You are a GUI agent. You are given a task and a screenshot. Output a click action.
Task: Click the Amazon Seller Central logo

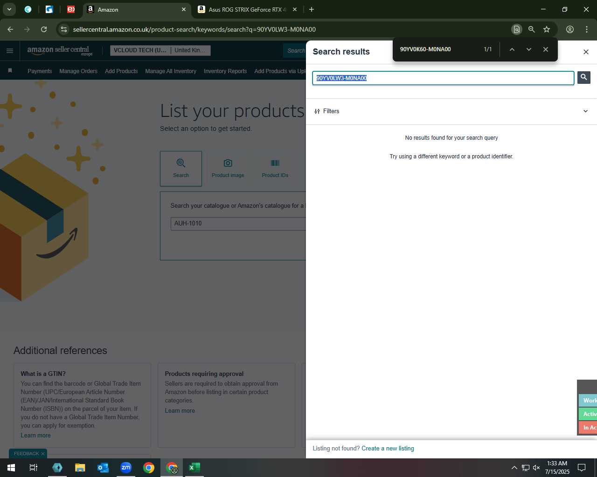(60, 51)
